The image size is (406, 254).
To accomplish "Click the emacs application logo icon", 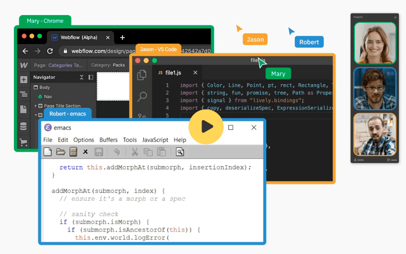I will coord(48,127).
